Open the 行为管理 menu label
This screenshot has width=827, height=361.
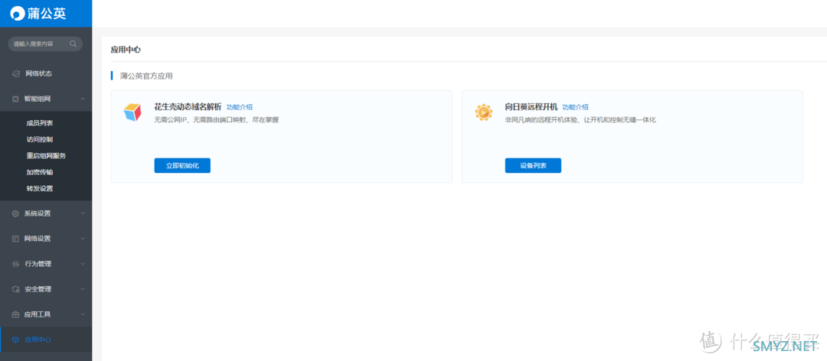point(38,264)
